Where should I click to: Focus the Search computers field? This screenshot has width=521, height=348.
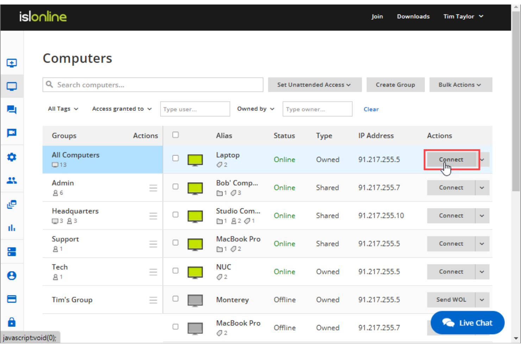[153, 85]
